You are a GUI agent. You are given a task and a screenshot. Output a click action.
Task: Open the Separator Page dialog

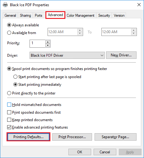click(115, 137)
